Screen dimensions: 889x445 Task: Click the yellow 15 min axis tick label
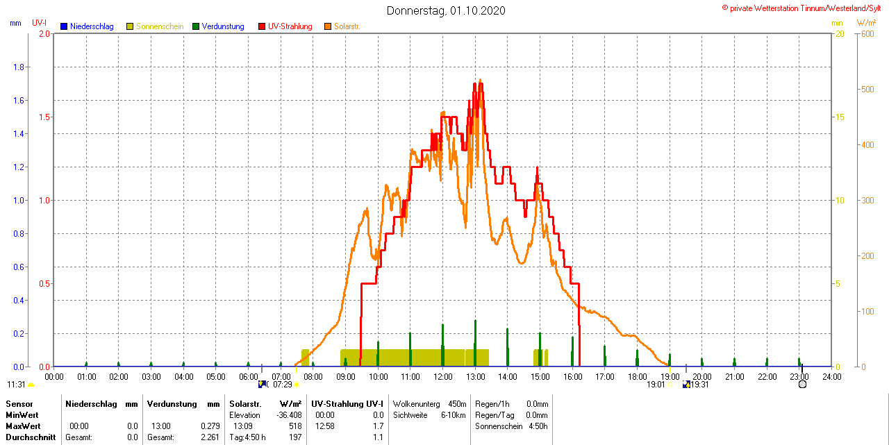pos(840,117)
